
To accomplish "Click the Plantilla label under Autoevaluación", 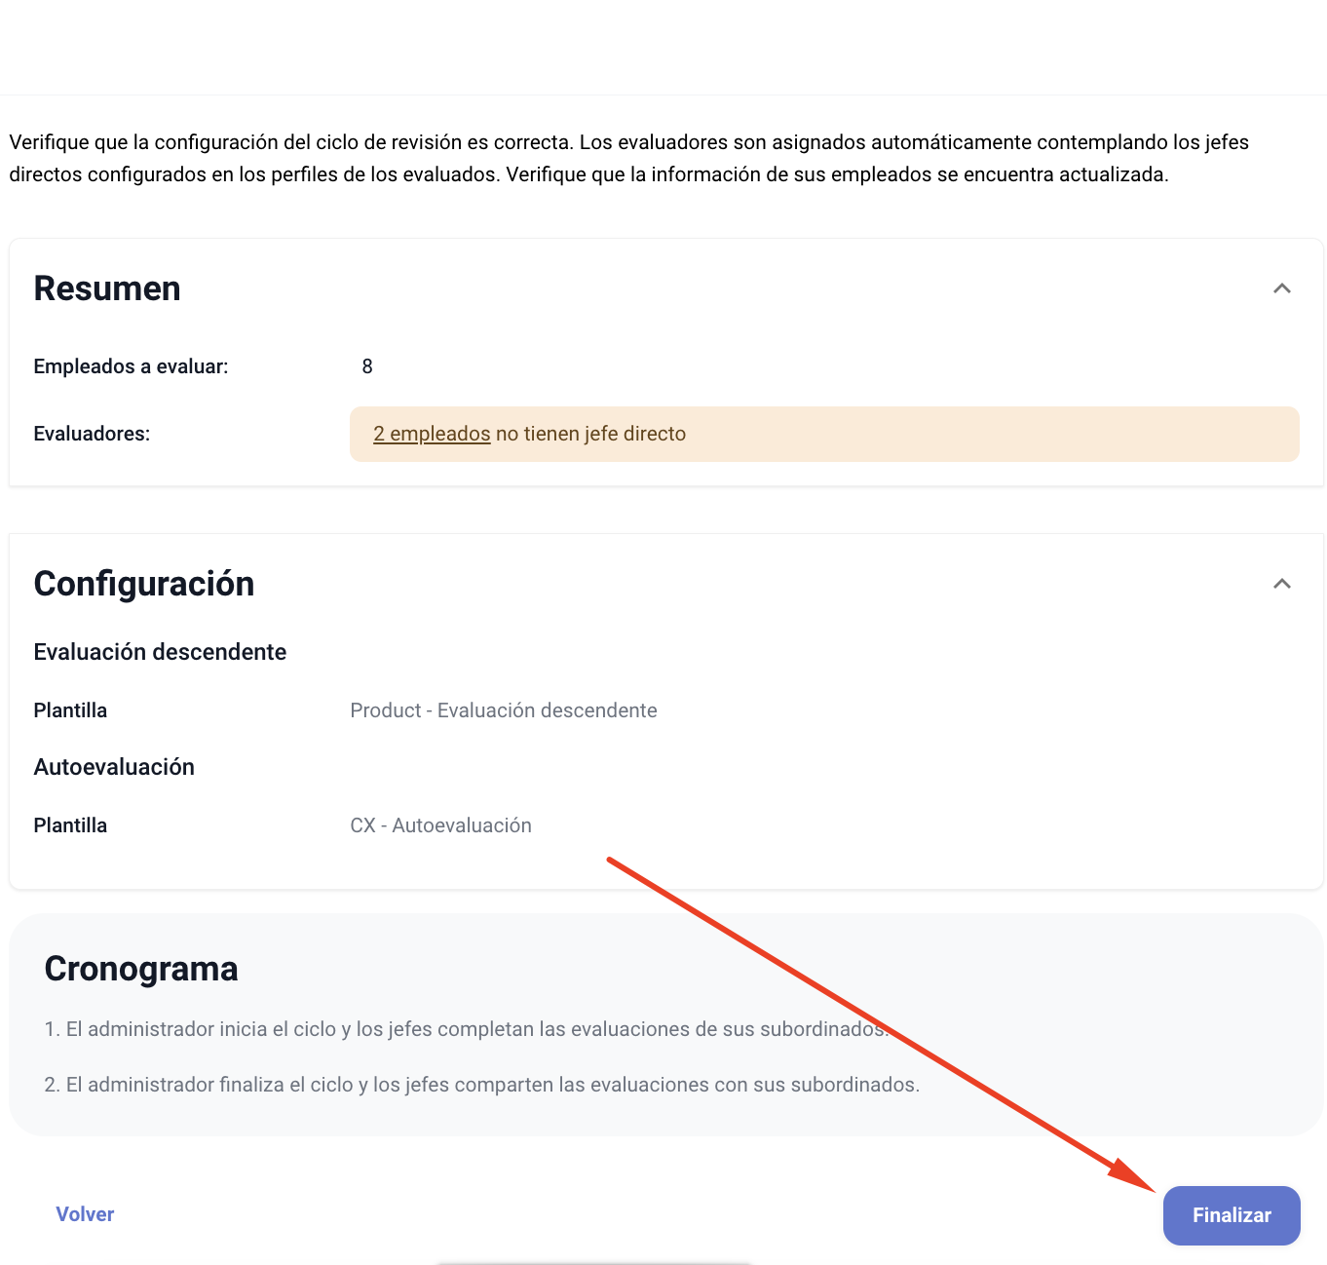I will coord(70,825).
